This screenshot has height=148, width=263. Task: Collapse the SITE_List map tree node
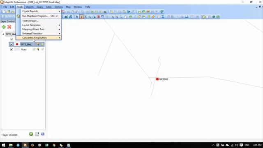3,34
